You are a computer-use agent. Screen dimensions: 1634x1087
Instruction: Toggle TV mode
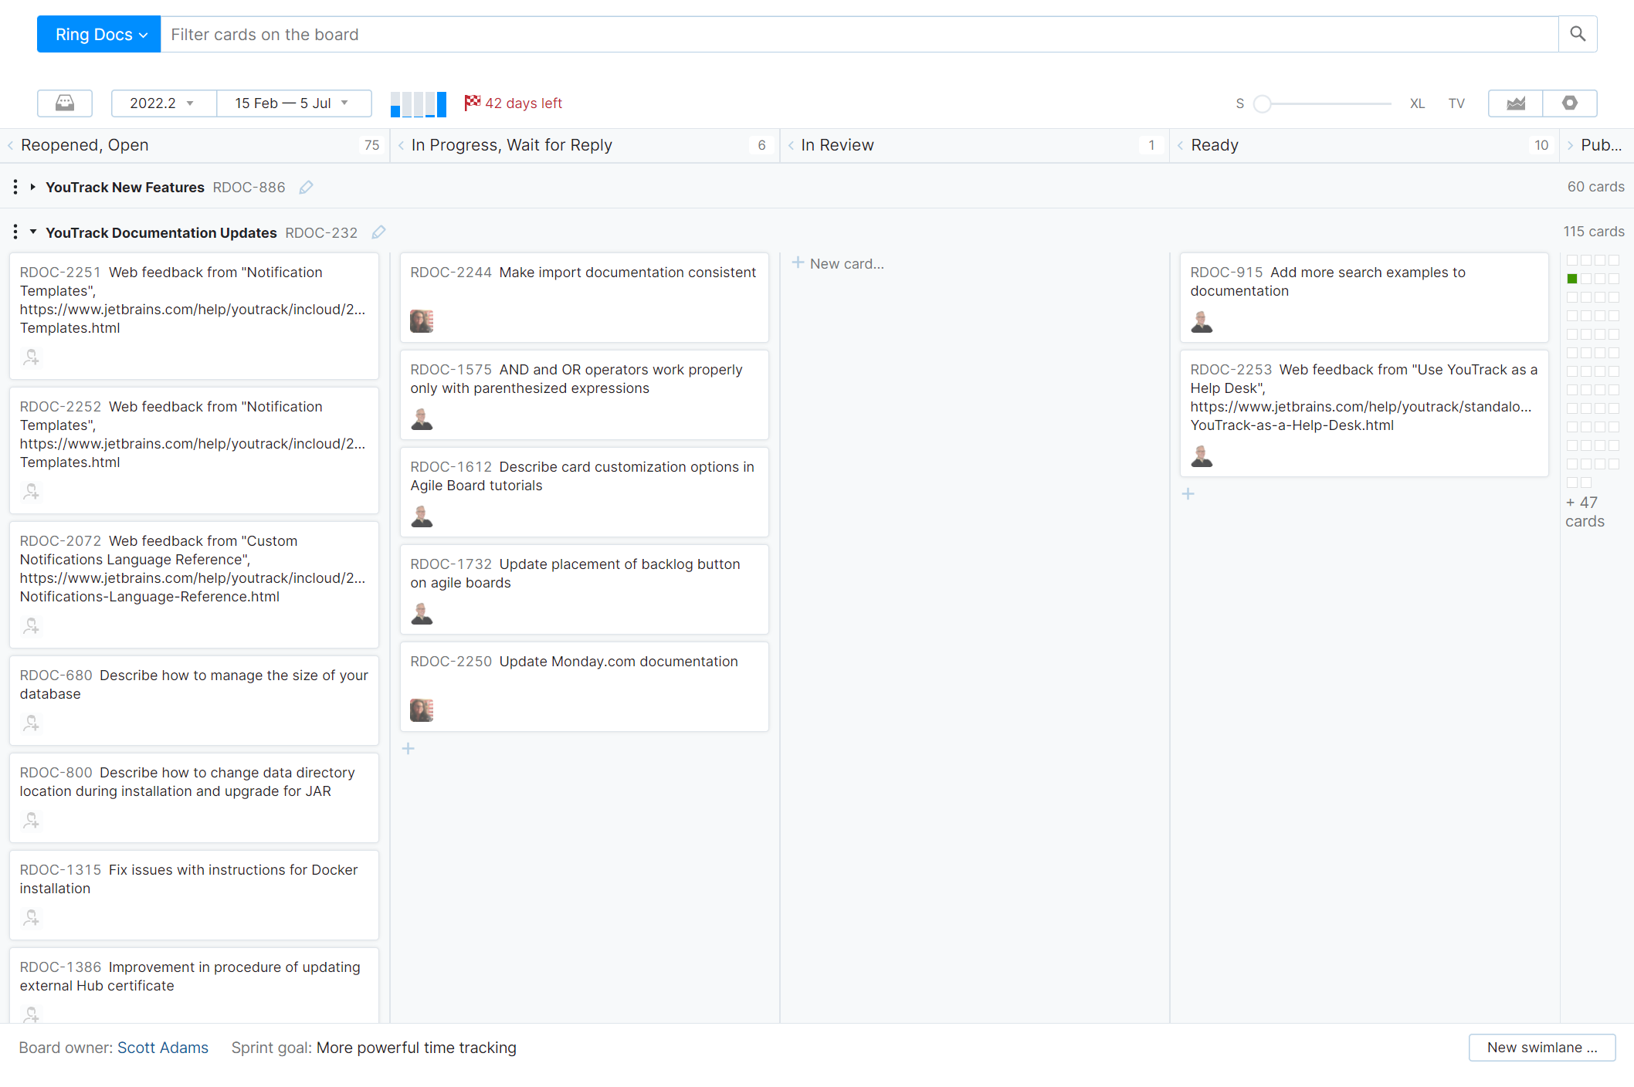[x=1456, y=103]
